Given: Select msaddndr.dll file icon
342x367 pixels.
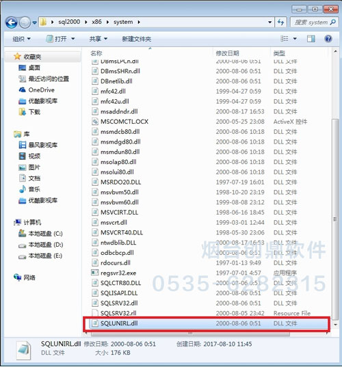Looking at the screenshot, I should [94, 111].
